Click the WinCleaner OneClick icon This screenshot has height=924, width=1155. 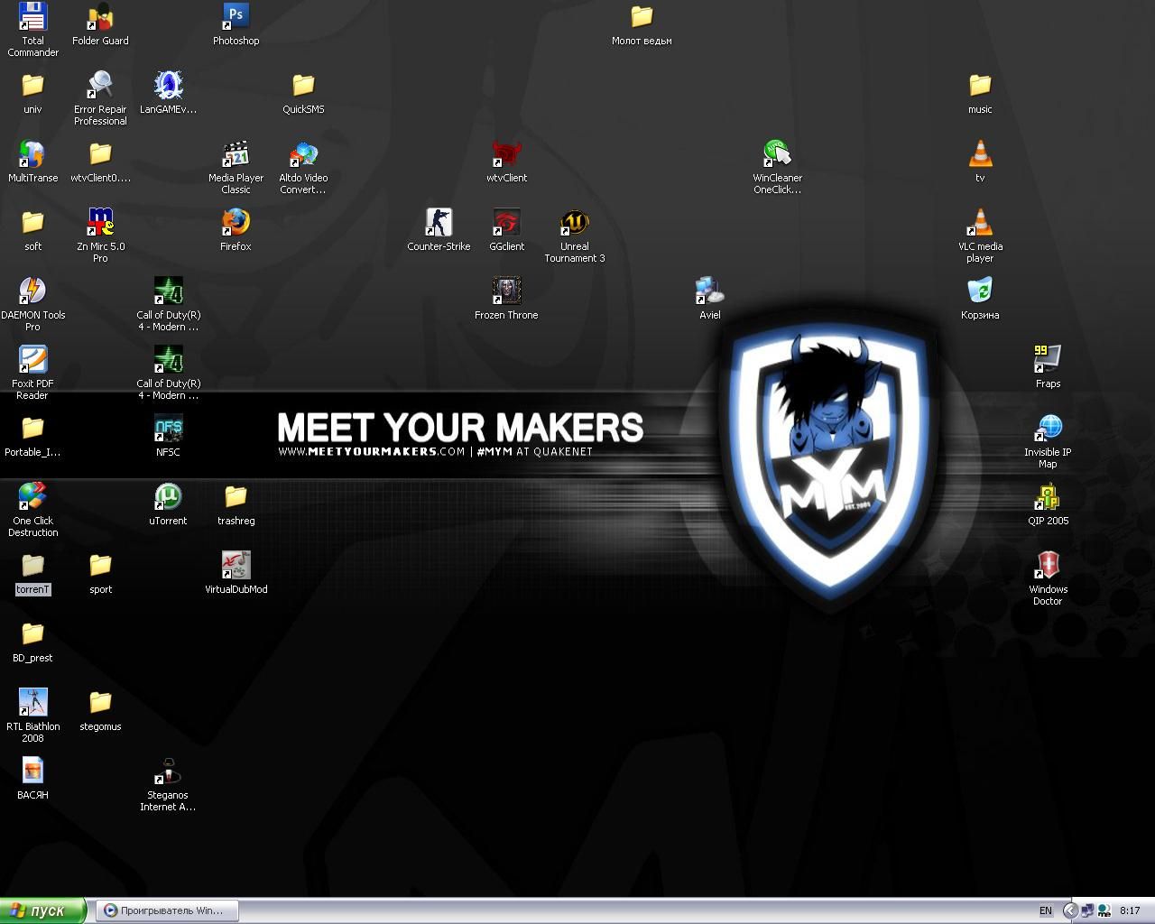click(x=777, y=153)
